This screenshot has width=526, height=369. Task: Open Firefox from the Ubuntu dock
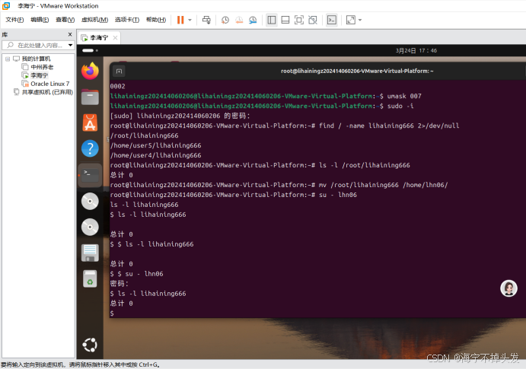click(90, 71)
